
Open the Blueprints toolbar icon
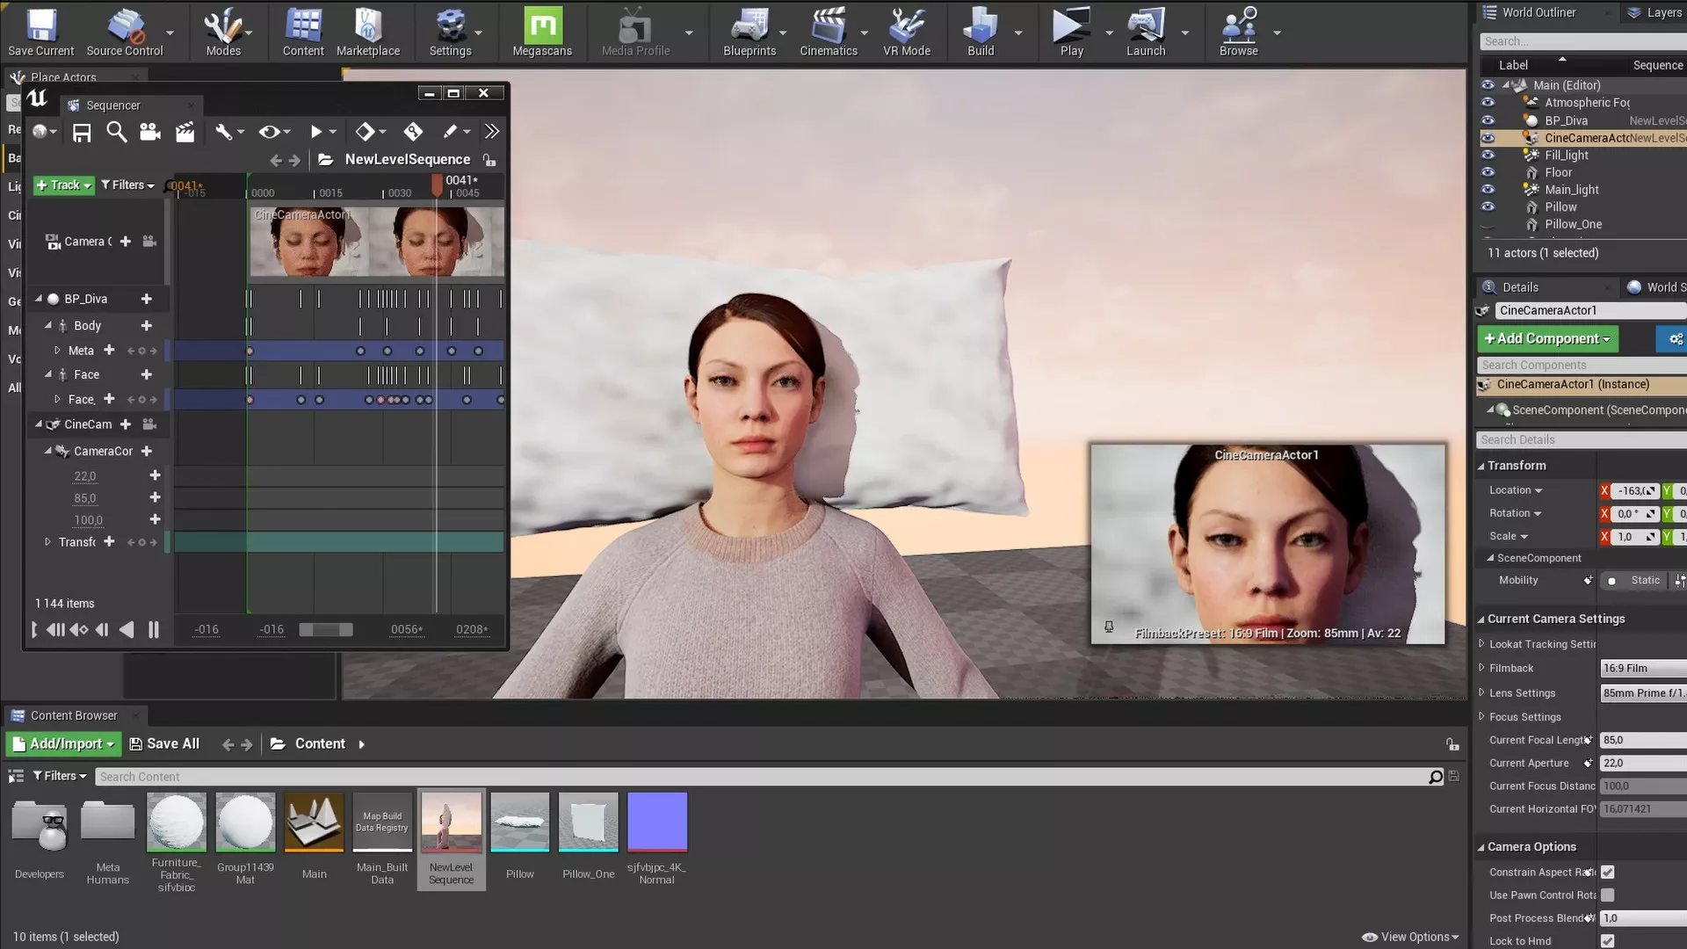(749, 27)
